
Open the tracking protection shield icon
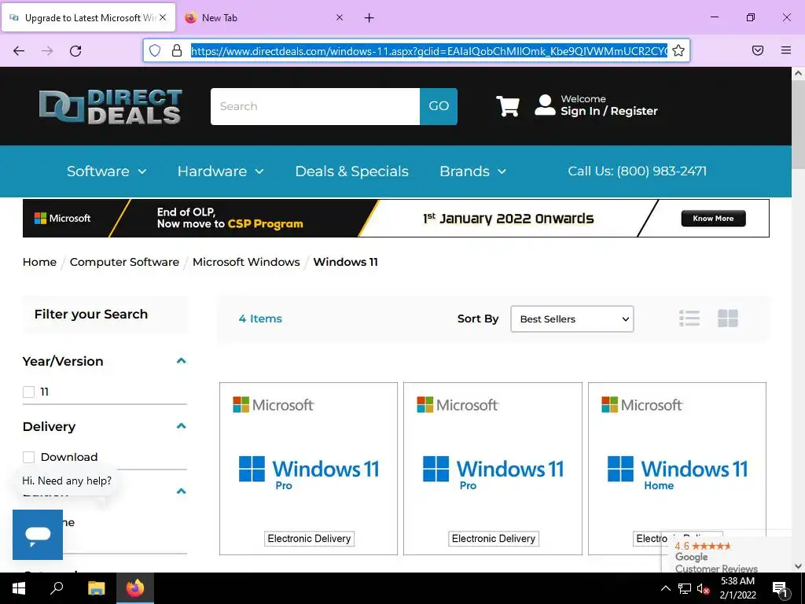(x=155, y=50)
